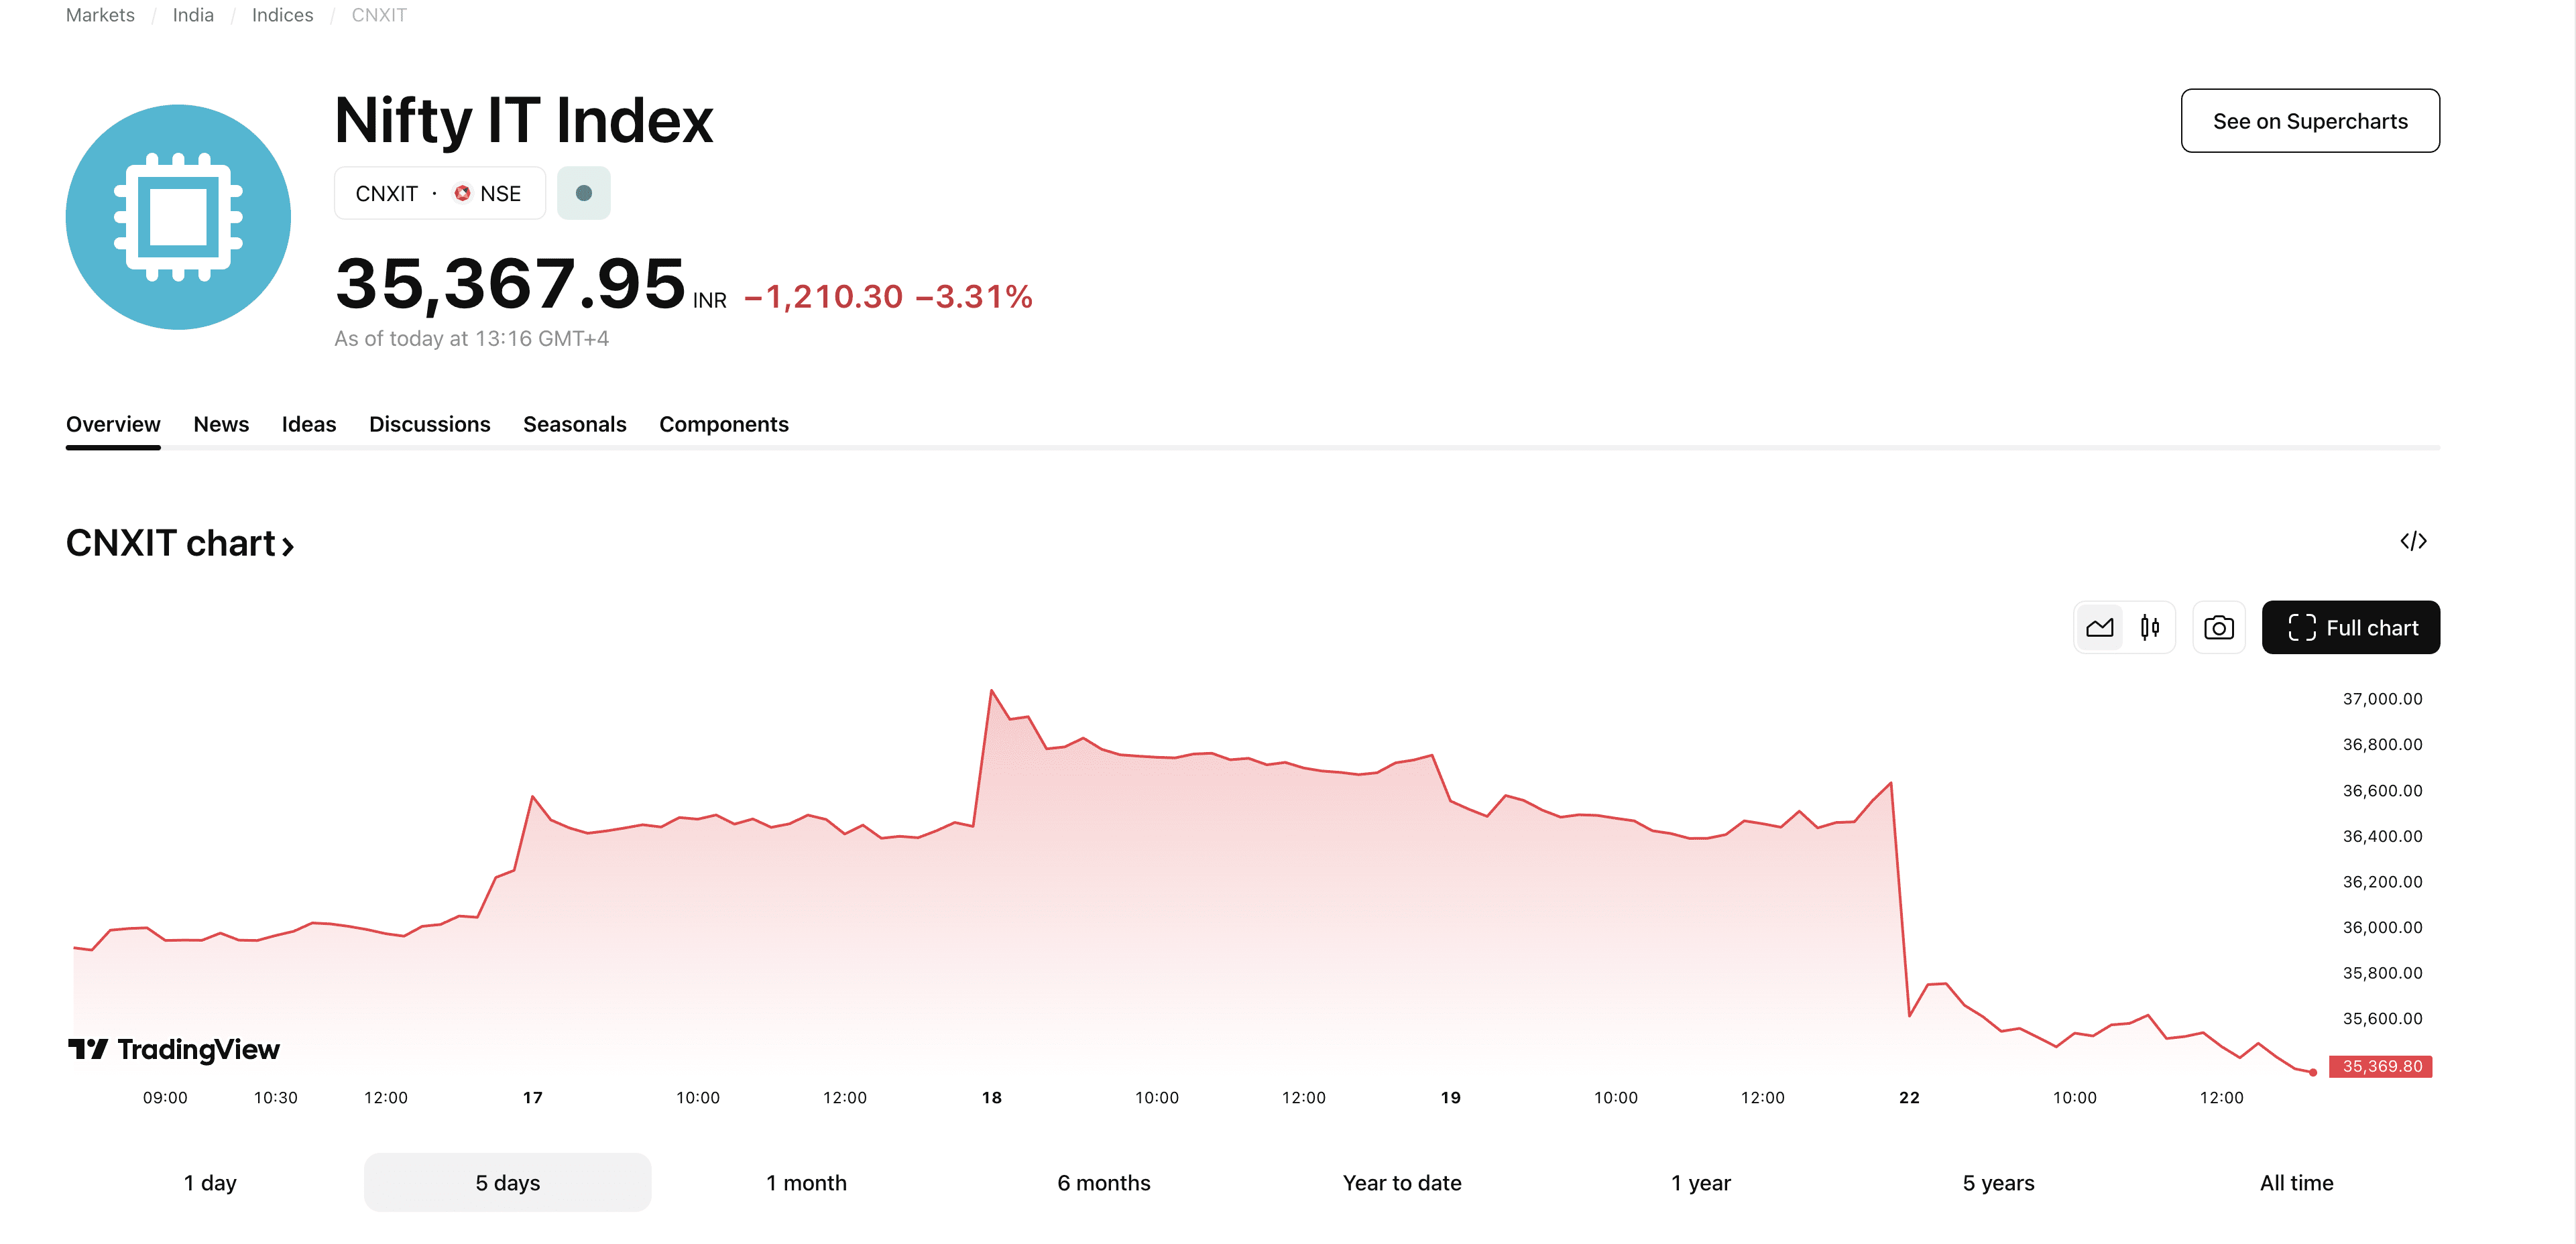This screenshot has width=2576, height=1244.
Task: Switch to candlestick chart style
Action: [2149, 627]
